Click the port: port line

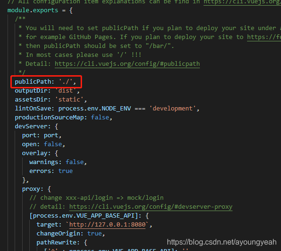pyautogui.click(x=42, y=135)
